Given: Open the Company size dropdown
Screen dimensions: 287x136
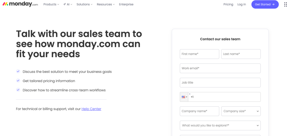Looking at the screenshot, I should point(241,111).
